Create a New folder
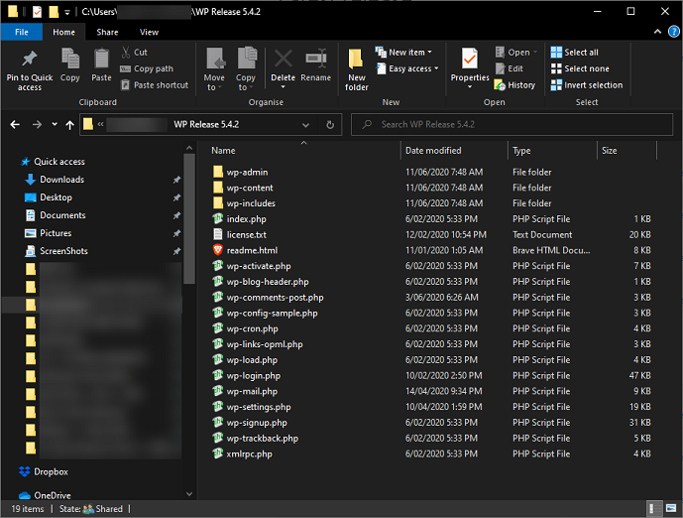Screen dimensions: 683x518 pyautogui.click(x=356, y=69)
